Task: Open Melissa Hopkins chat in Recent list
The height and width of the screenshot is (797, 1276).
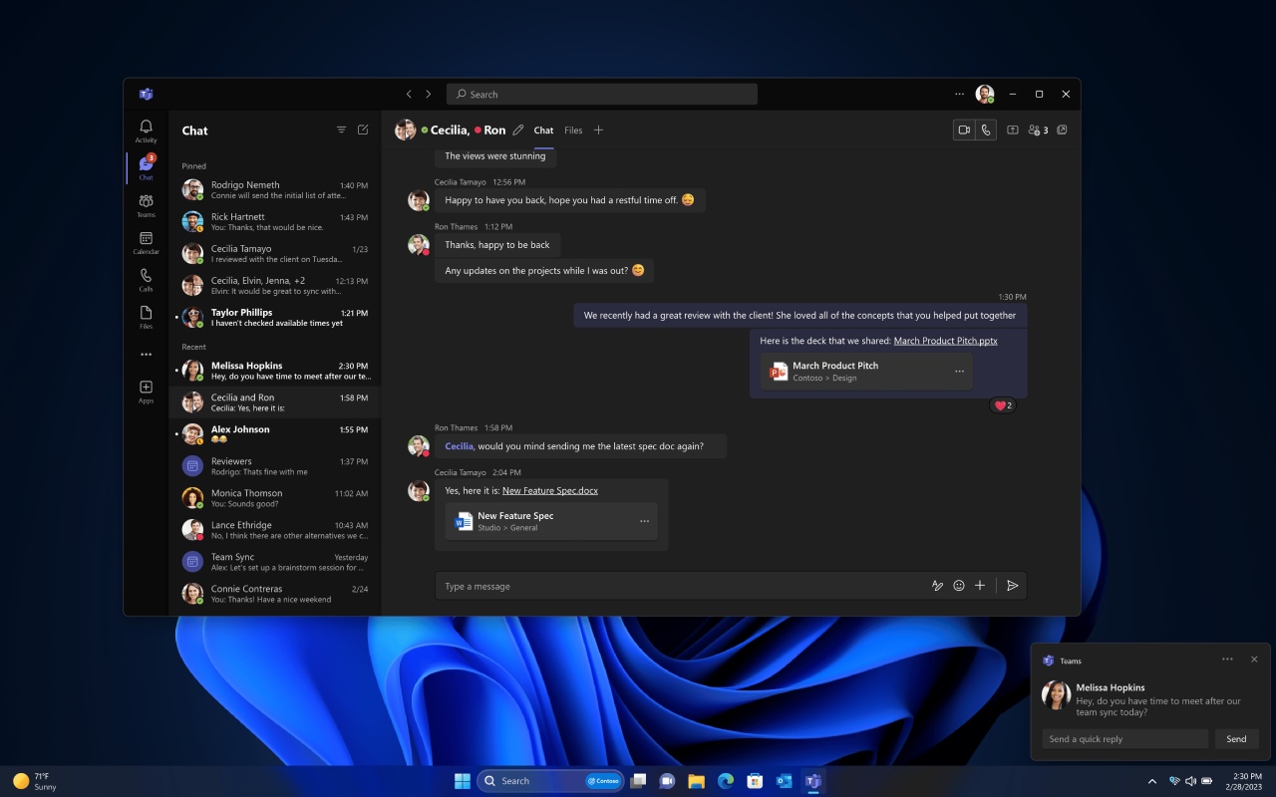Action: point(274,371)
